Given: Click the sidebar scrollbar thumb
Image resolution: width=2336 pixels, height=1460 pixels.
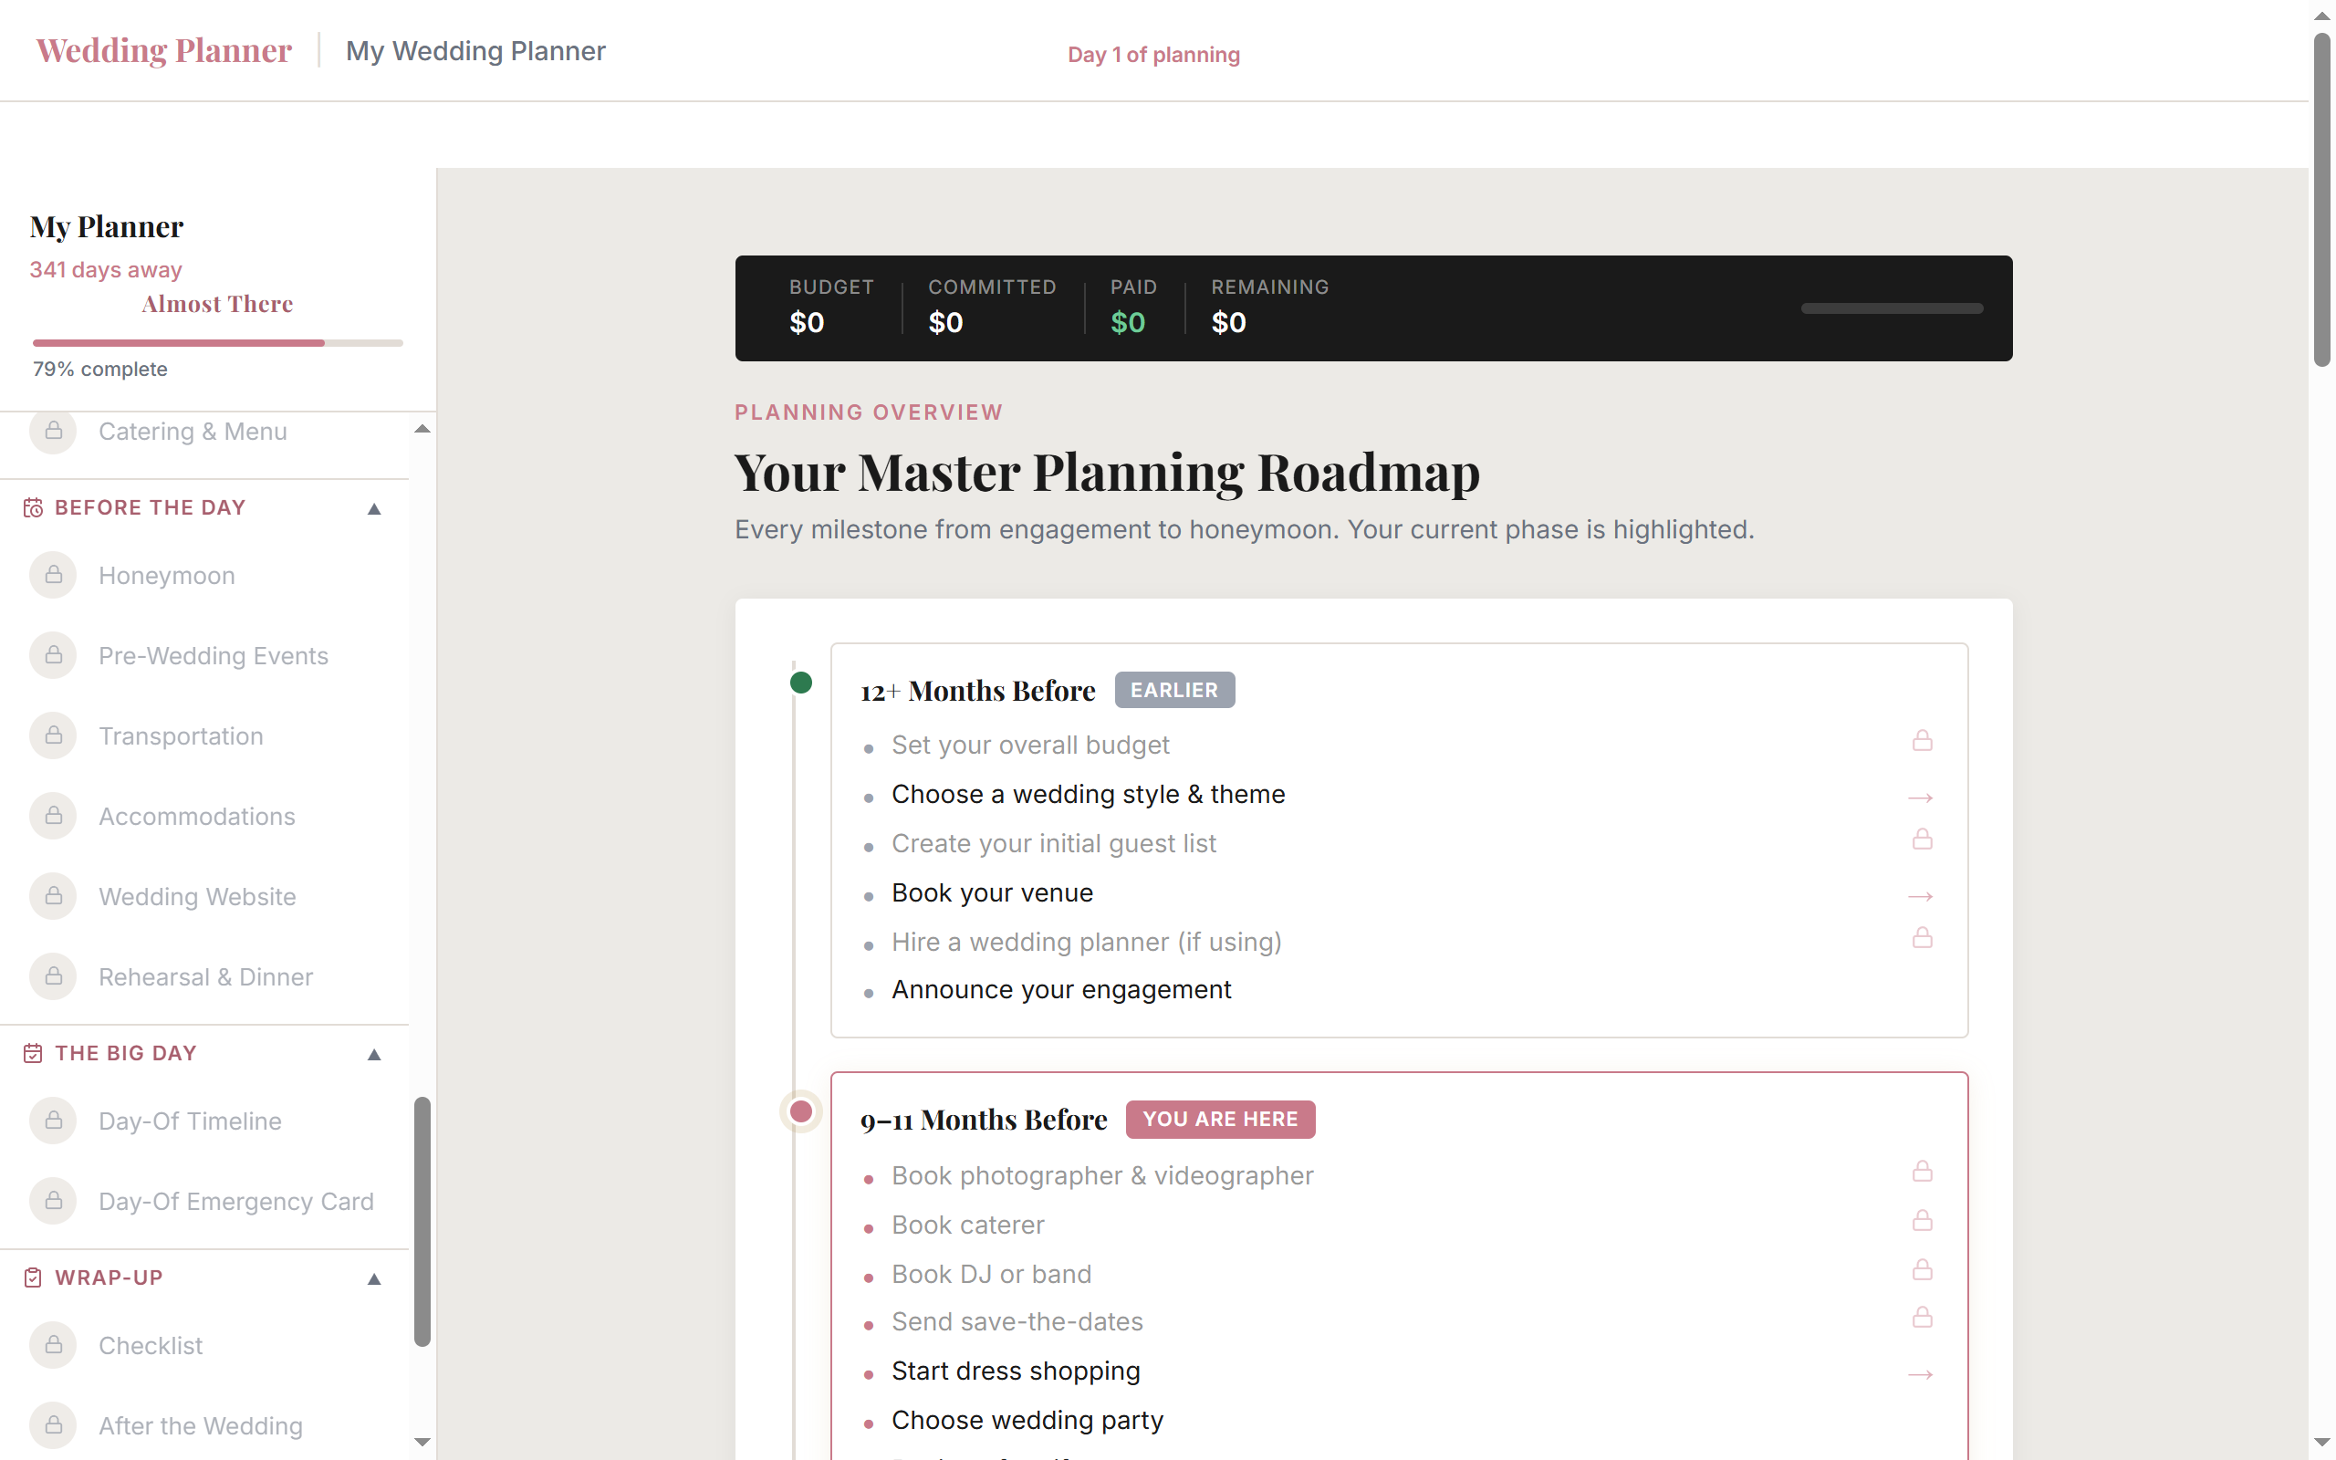Looking at the screenshot, I should click(x=422, y=1222).
